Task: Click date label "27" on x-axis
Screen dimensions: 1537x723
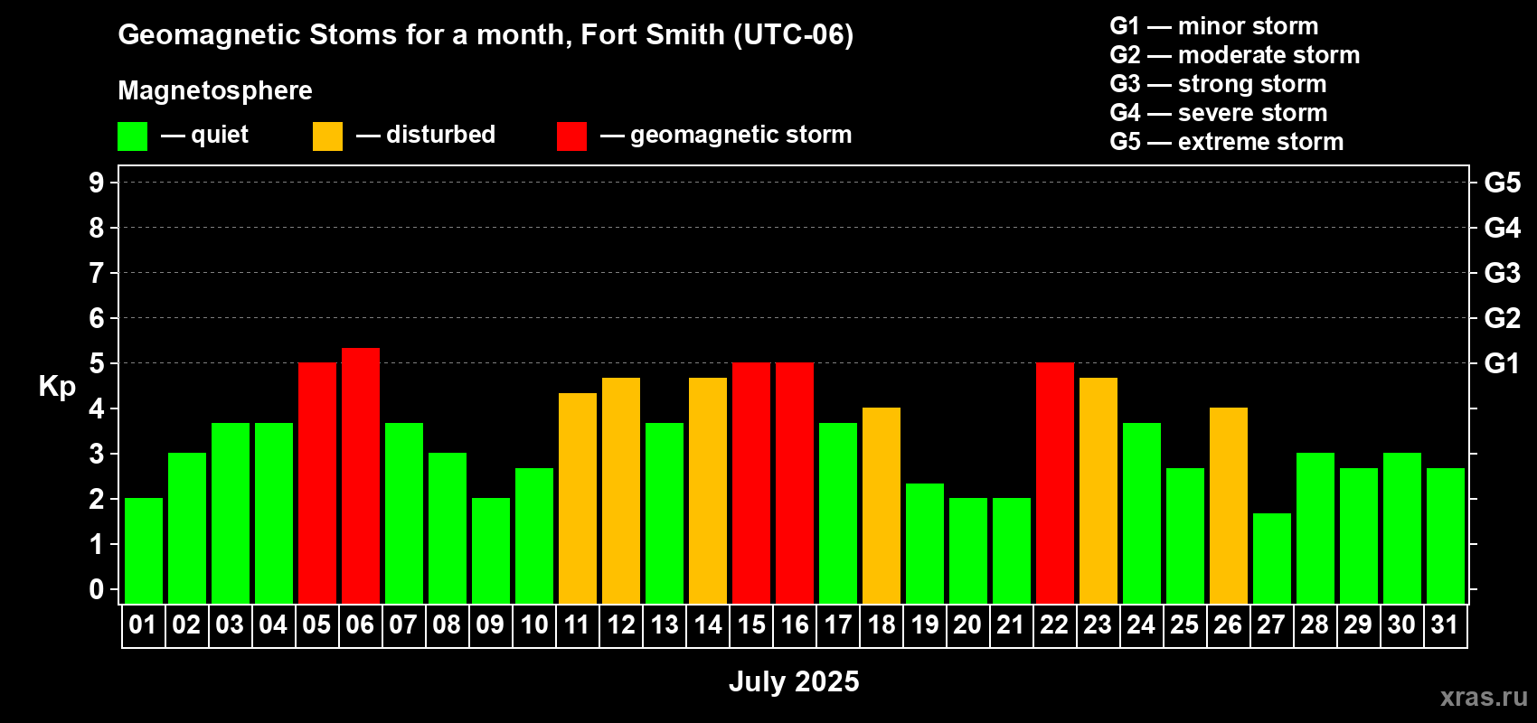Action: tap(1271, 624)
